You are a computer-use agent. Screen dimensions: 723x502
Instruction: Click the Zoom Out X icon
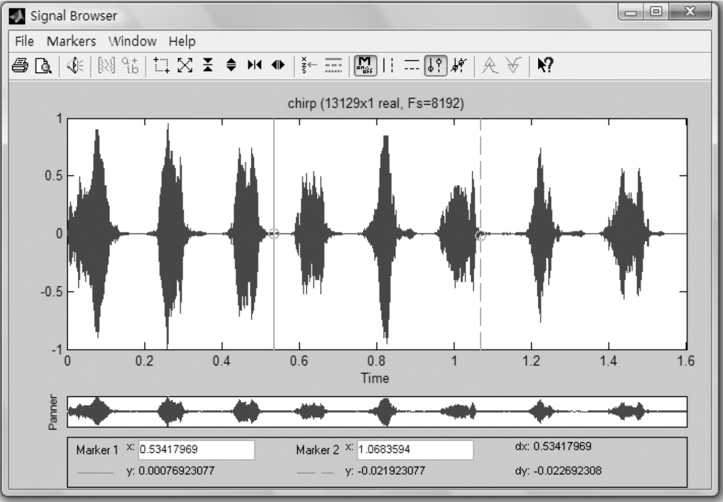(x=278, y=66)
